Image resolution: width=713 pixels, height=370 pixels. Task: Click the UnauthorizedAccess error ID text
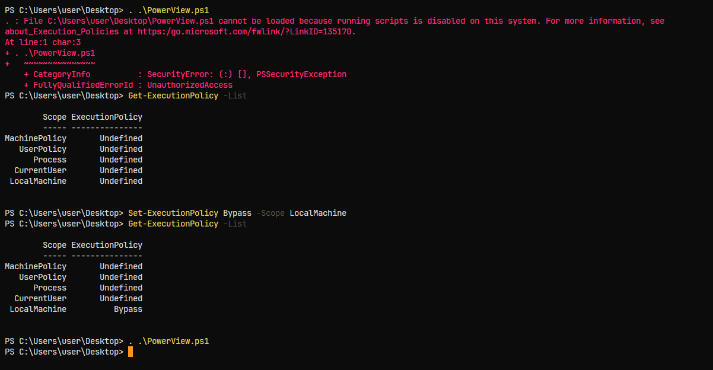(190, 85)
